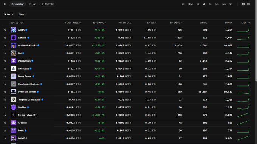Open the Eye of the Seeker avatar

point(14,92)
